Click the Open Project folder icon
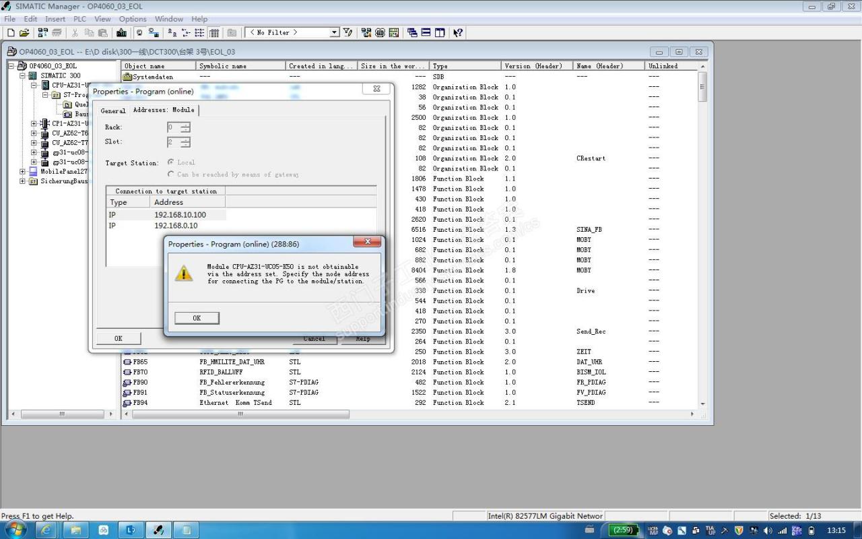862x539 pixels. click(x=24, y=32)
